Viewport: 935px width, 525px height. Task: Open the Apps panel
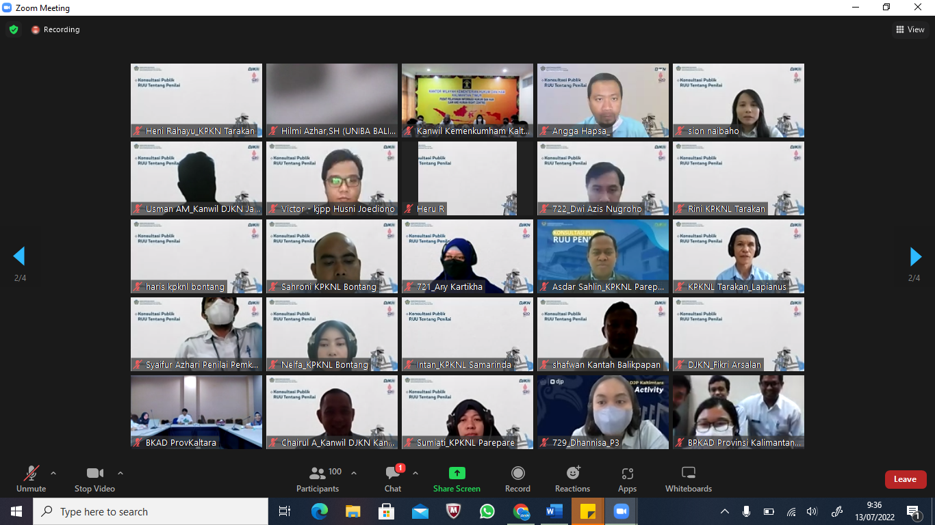pyautogui.click(x=627, y=479)
